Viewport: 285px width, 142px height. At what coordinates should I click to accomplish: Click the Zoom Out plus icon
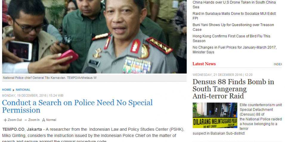[5, 120]
